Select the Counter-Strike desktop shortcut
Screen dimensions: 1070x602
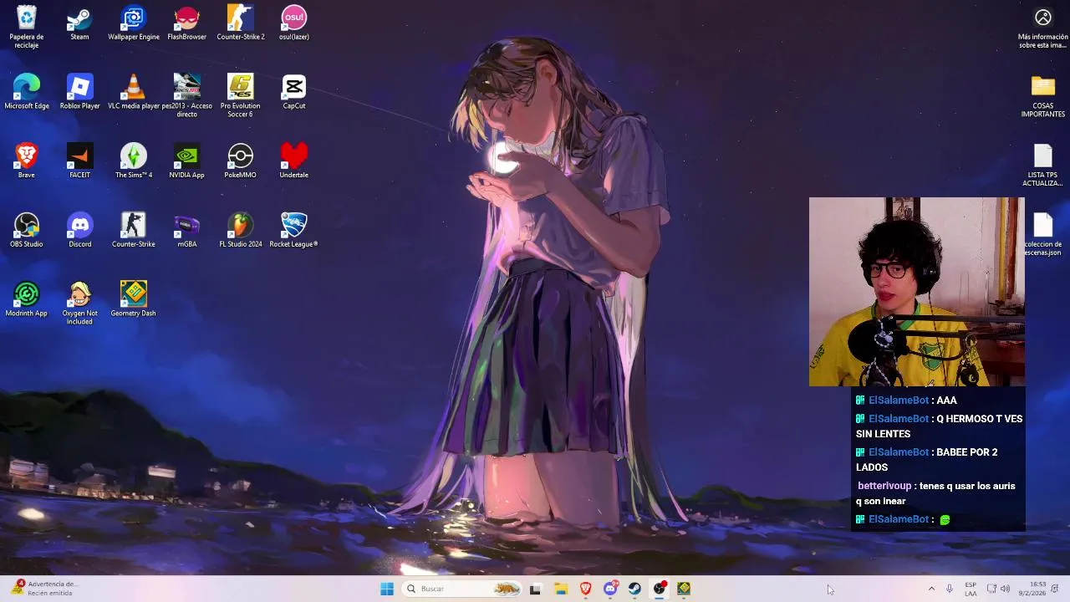point(133,230)
